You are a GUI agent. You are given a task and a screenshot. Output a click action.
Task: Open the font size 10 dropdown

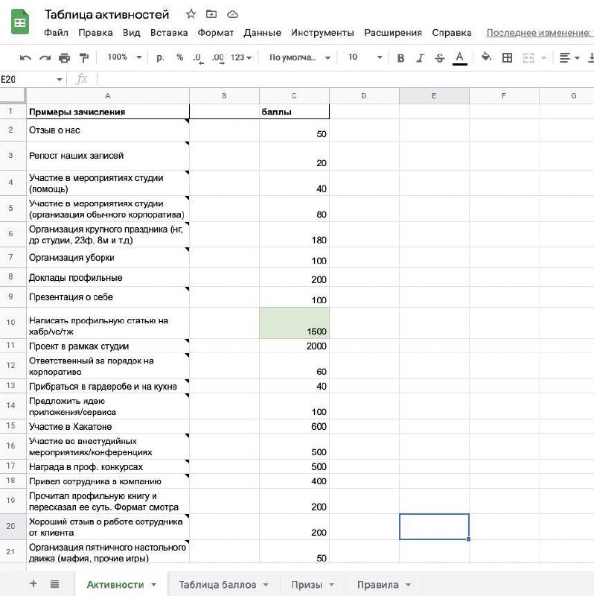point(365,57)
